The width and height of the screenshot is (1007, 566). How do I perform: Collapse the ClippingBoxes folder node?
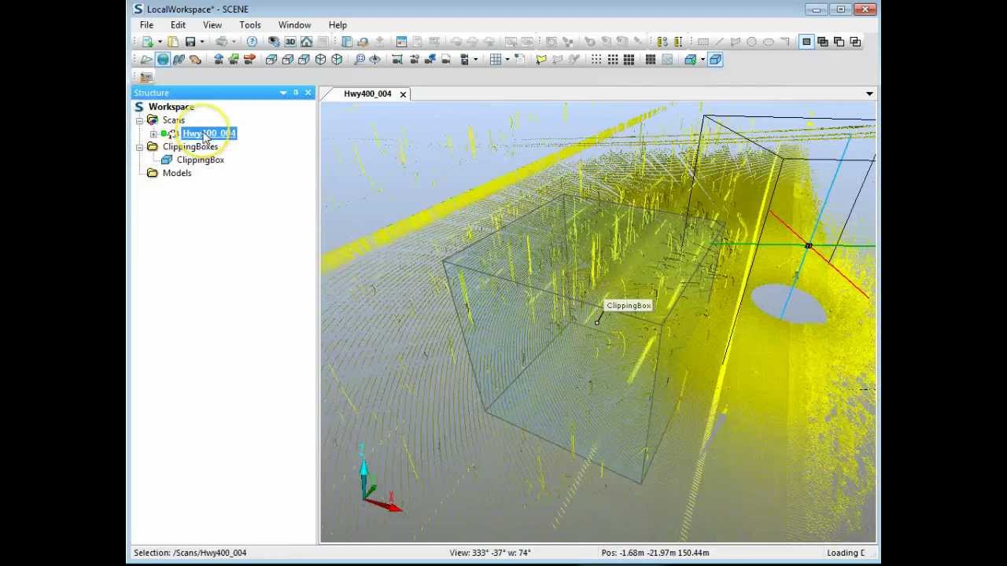(140, 147)
